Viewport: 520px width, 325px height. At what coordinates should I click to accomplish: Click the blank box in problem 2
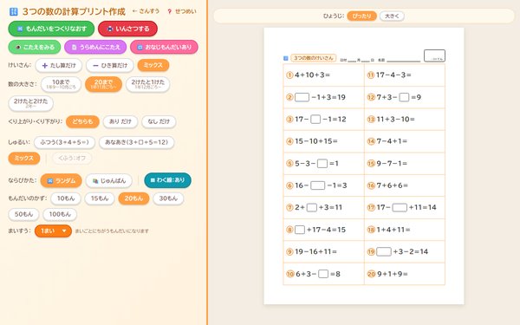tap(302, 97)
